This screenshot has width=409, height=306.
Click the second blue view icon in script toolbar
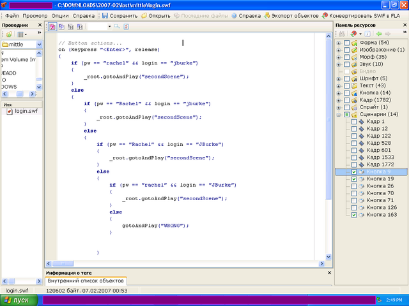click(x=61, y=27)
